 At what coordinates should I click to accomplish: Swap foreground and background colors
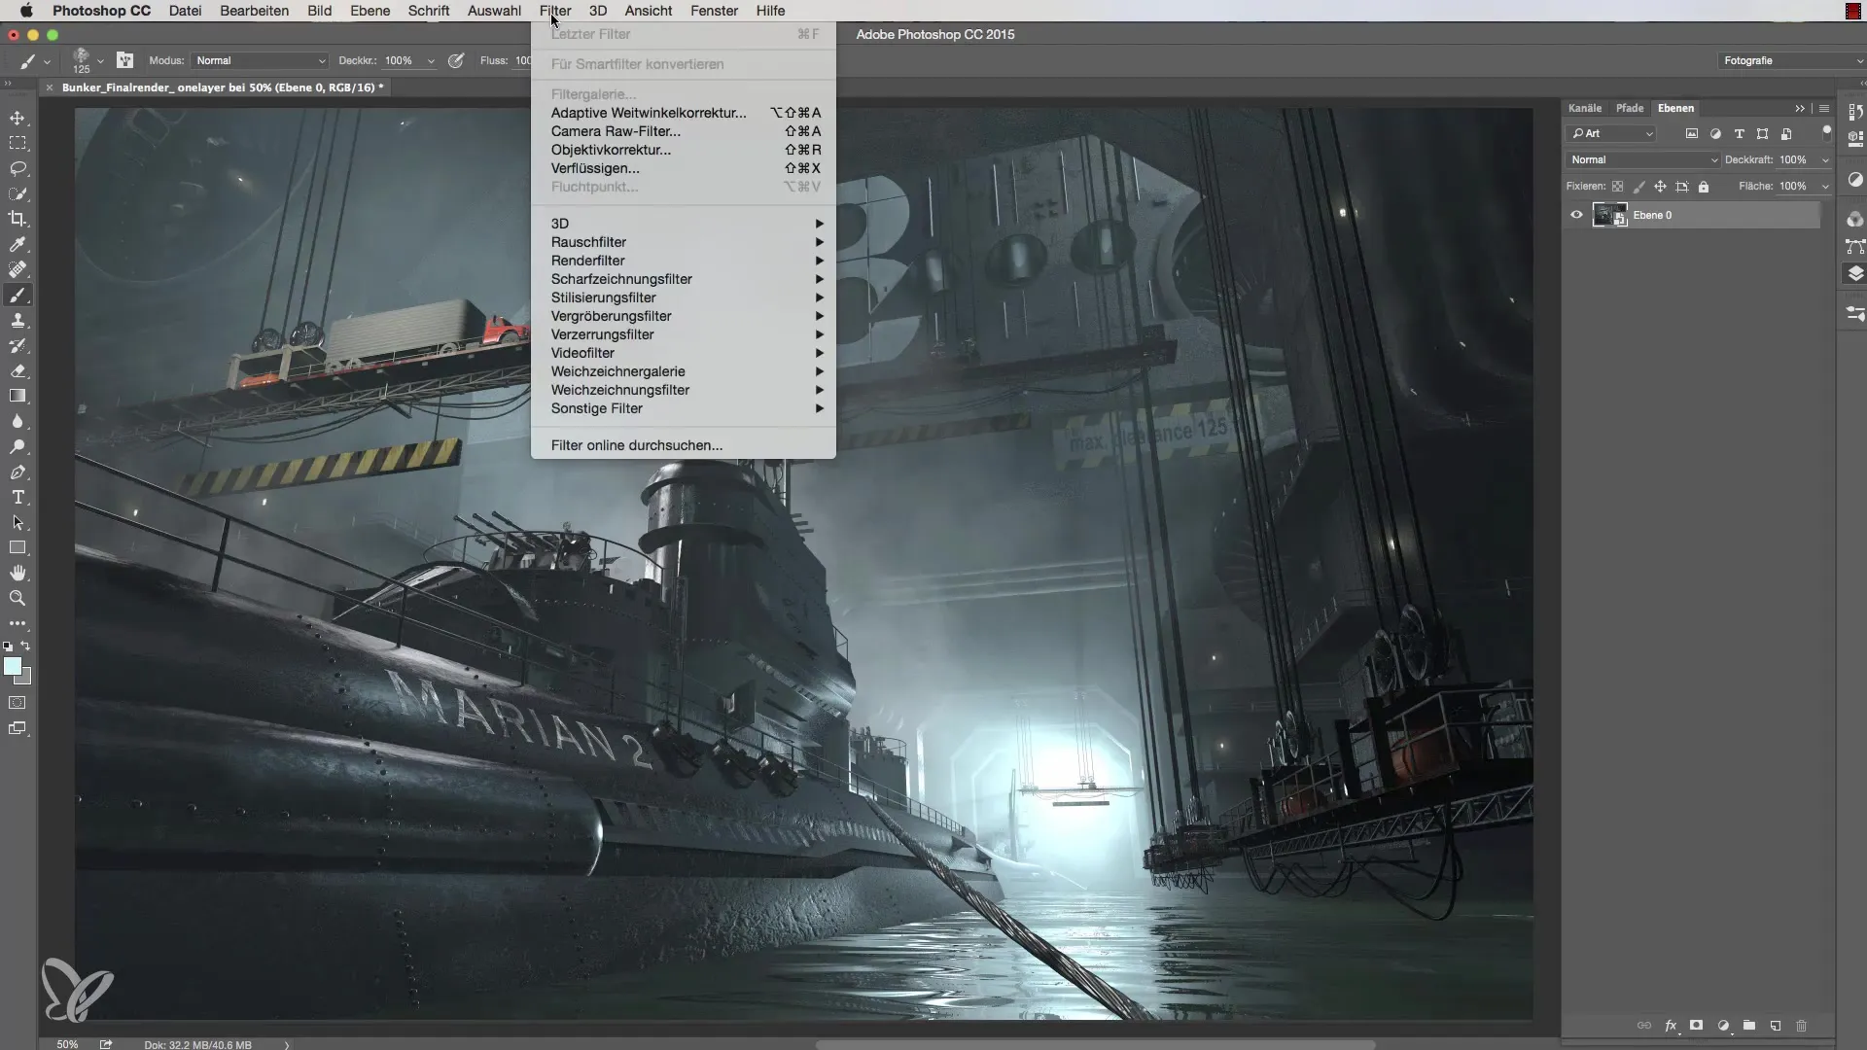[x=26, y=646]
